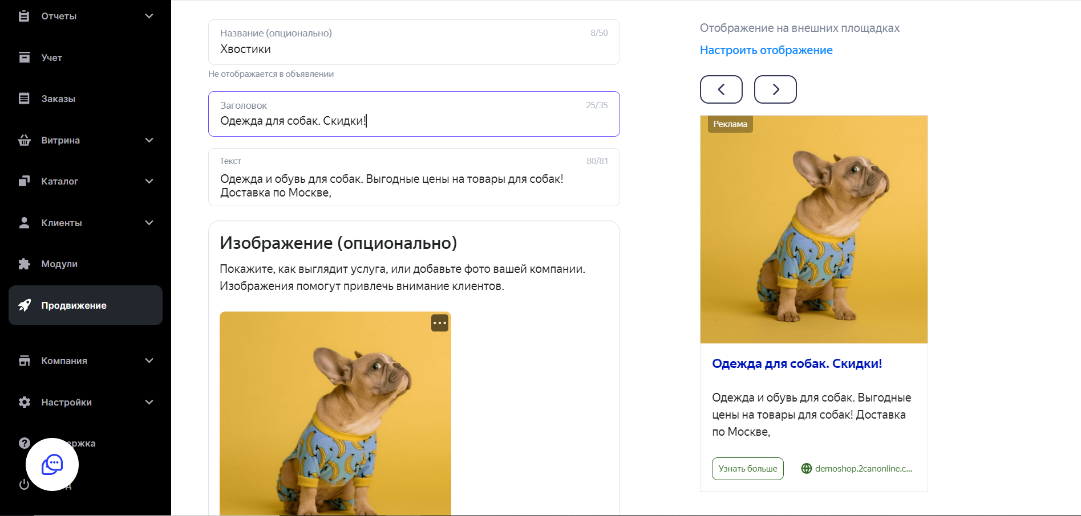Click the Настроить отображение link
This screenshot has height=516, width=1081.
pyautogui.click(x=766, y=50)
